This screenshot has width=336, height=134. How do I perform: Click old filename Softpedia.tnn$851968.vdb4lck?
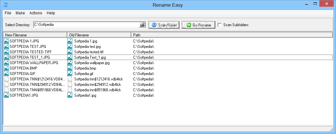98,90
